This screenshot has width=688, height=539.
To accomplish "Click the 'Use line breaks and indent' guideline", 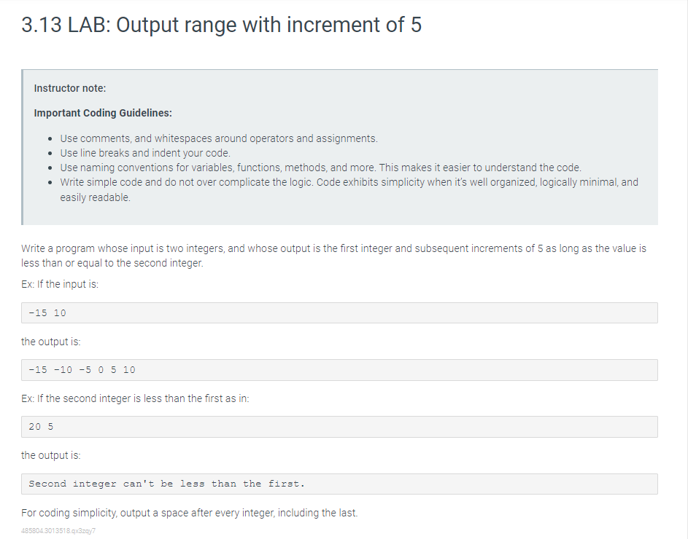I will point(145,153).
